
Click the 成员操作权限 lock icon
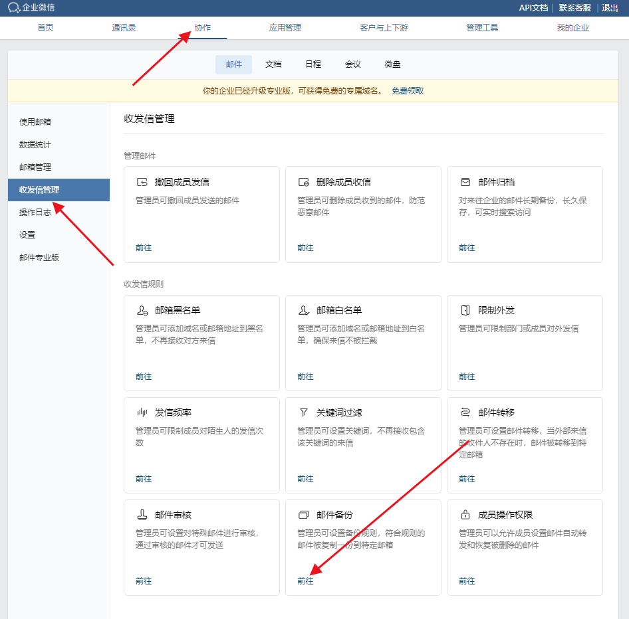(x=465, y=515)
